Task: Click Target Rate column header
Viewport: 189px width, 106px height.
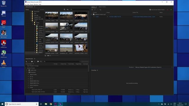Action: (79, 64)
